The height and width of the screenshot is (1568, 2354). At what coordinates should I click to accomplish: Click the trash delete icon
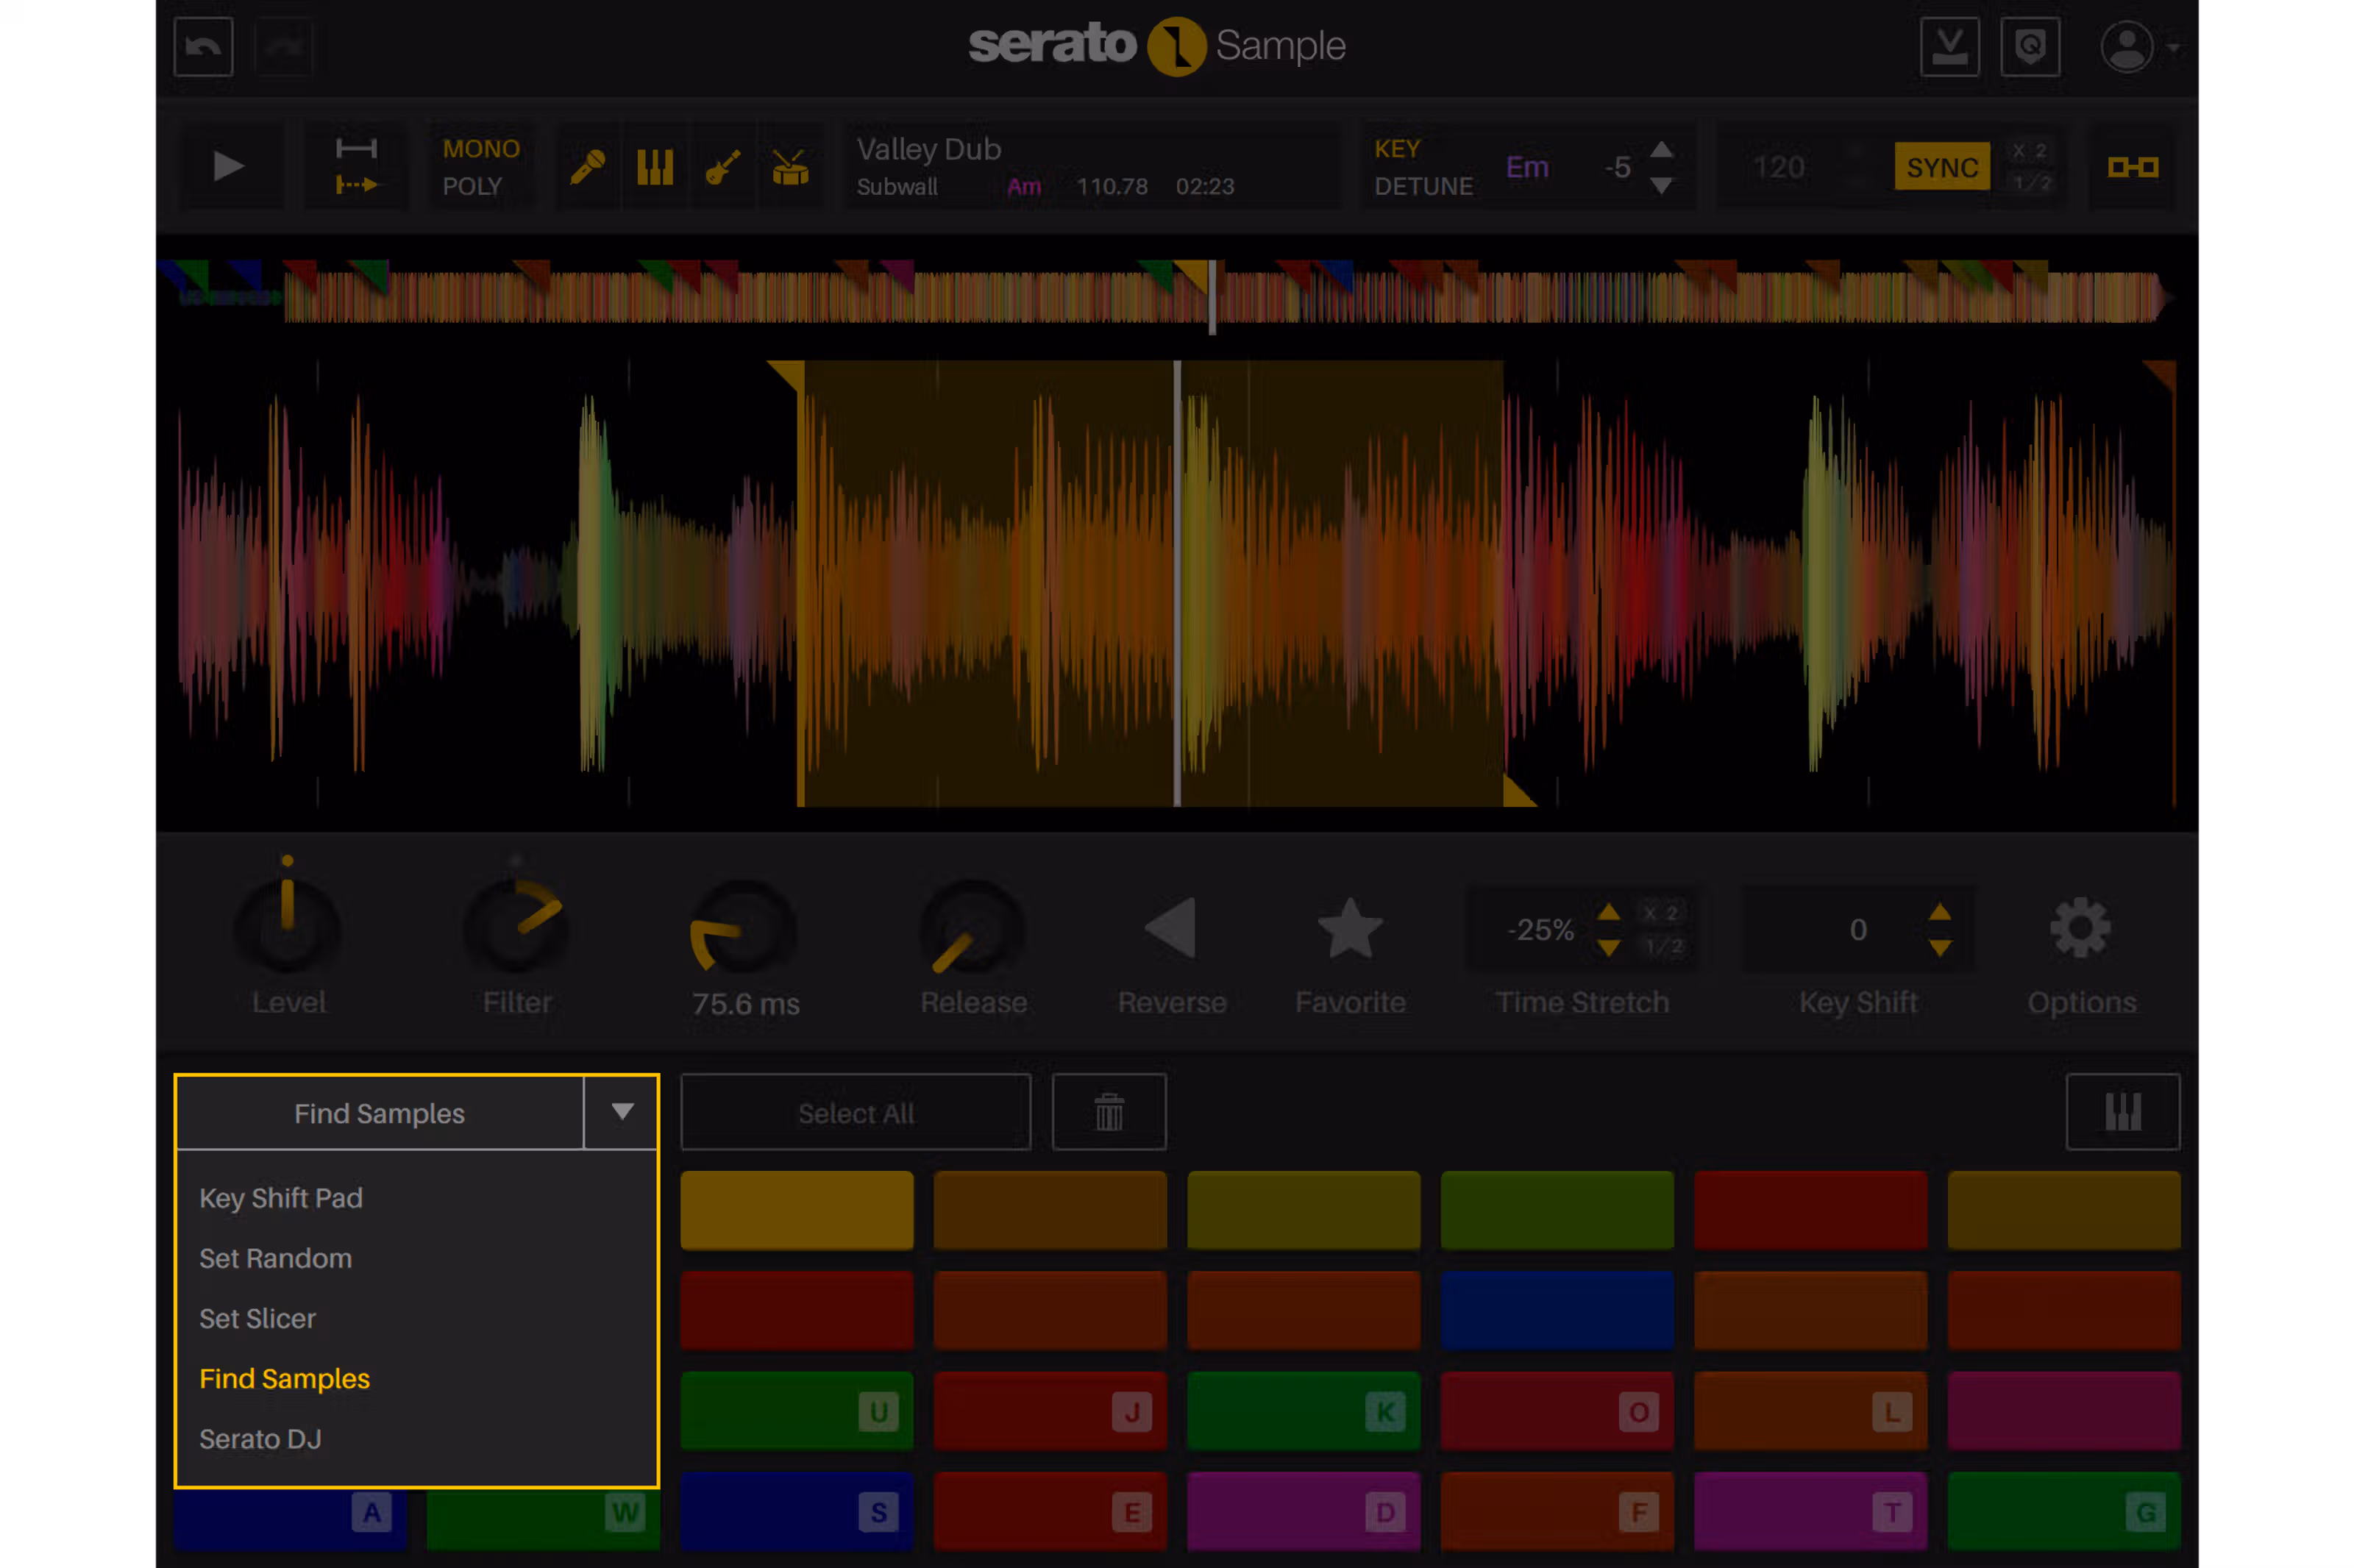tap(1109, 1112)
